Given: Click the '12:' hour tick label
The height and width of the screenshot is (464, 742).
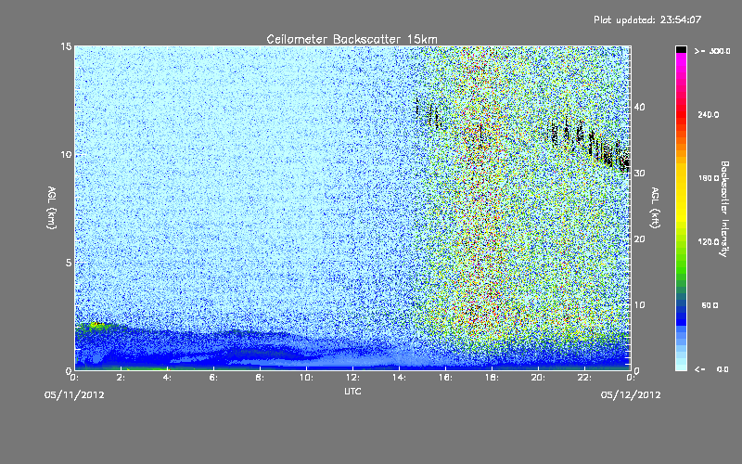Looking at the screenshot, I should (352, 378).
